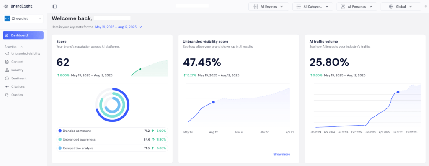Viewport: 429px width, 166px height.
Task: Click the Branded sentiment score row
Action: [x=112, y=131]
